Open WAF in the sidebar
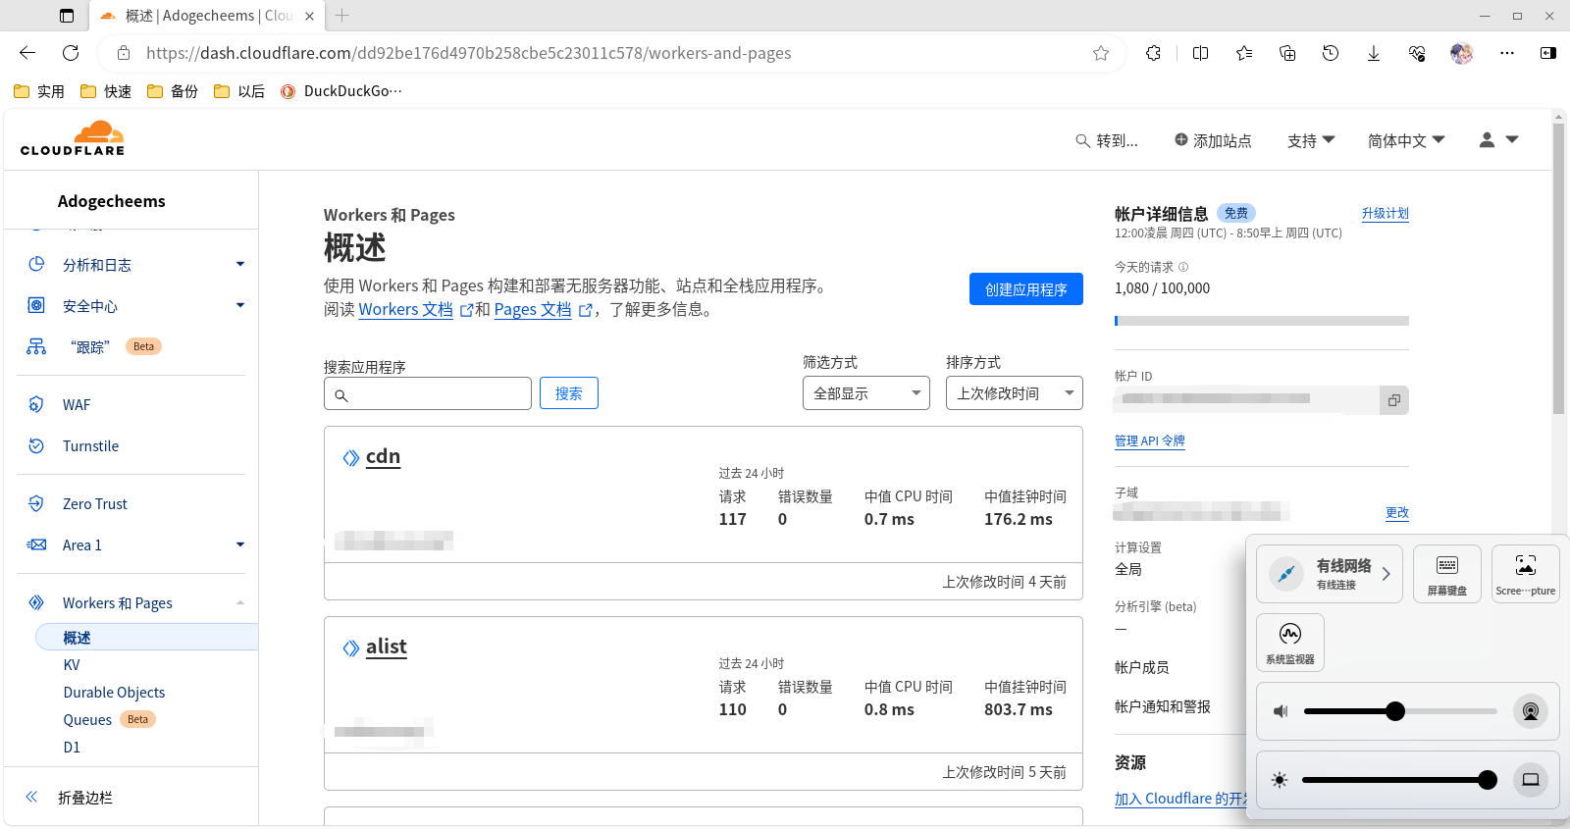 77,405
